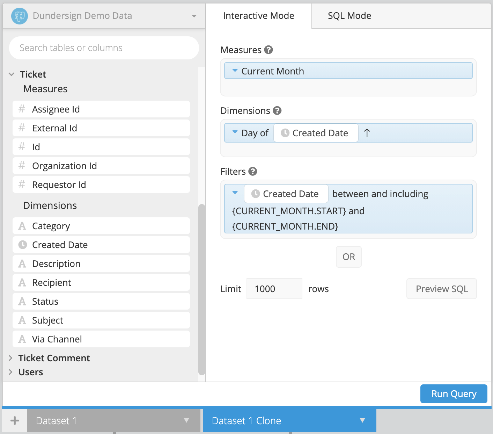
Task: Click the {CURRENT_MONTH.END} filter value
Action: tap(285, 226)
